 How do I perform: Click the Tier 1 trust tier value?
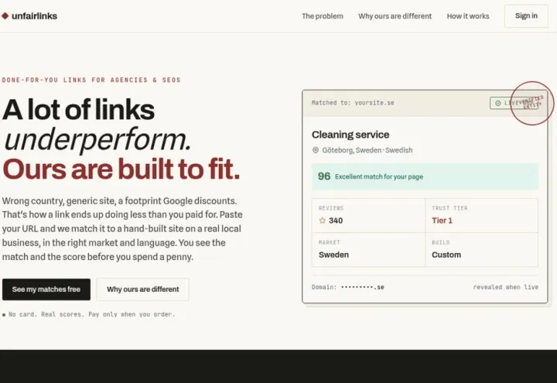pyautogui.click(x=442, y=221)
